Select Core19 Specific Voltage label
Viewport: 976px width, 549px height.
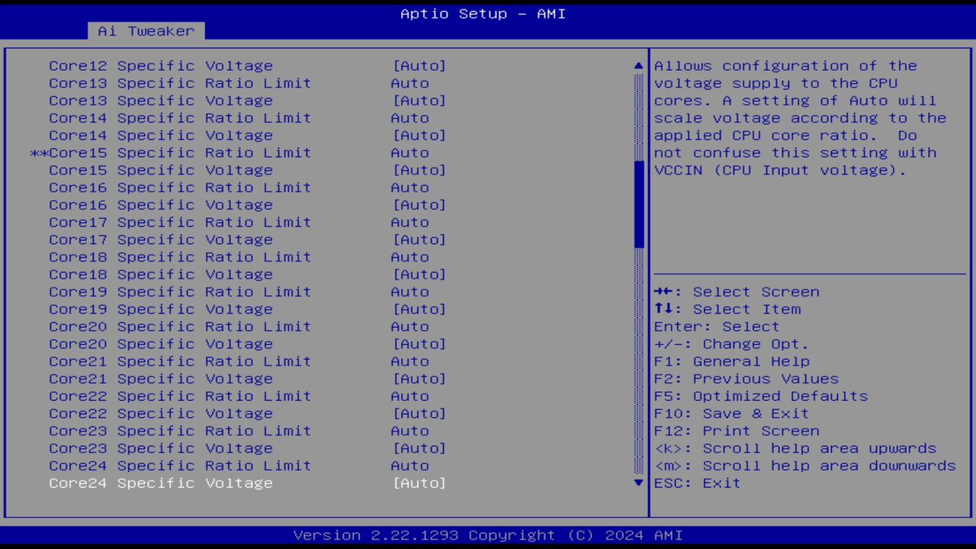(x=161, y=310)
